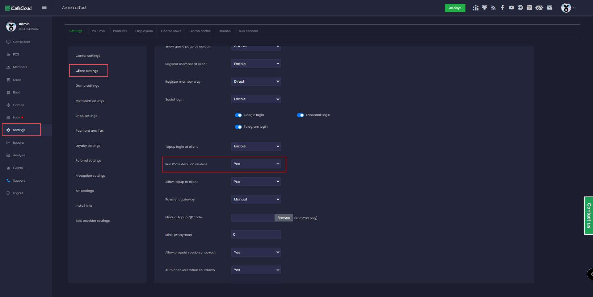Click the YouTube icon in header
593x297 pixels.
(511, 8)
